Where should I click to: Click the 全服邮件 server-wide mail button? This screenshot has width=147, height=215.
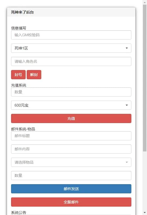pyautogui.click(x=71, y=202)
